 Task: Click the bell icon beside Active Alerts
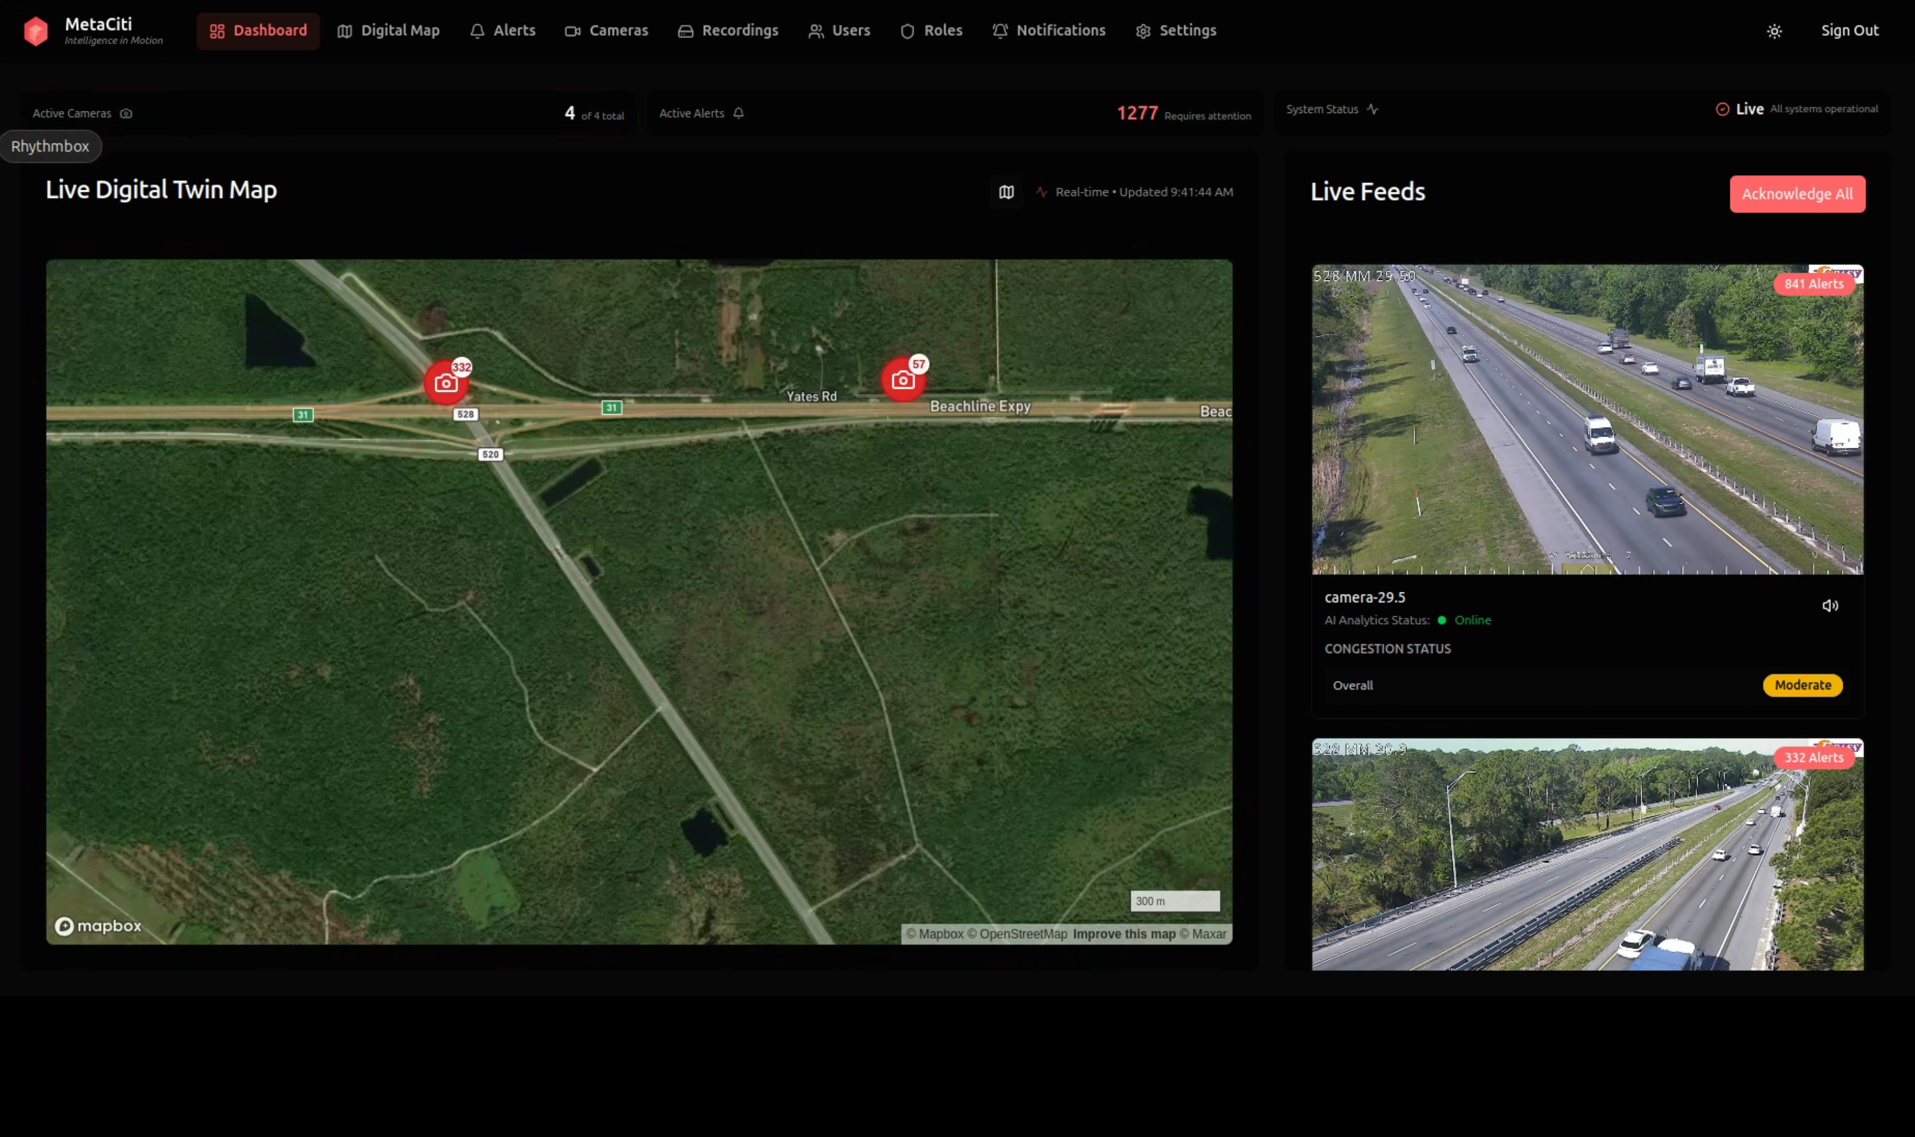tap(737, 113)
